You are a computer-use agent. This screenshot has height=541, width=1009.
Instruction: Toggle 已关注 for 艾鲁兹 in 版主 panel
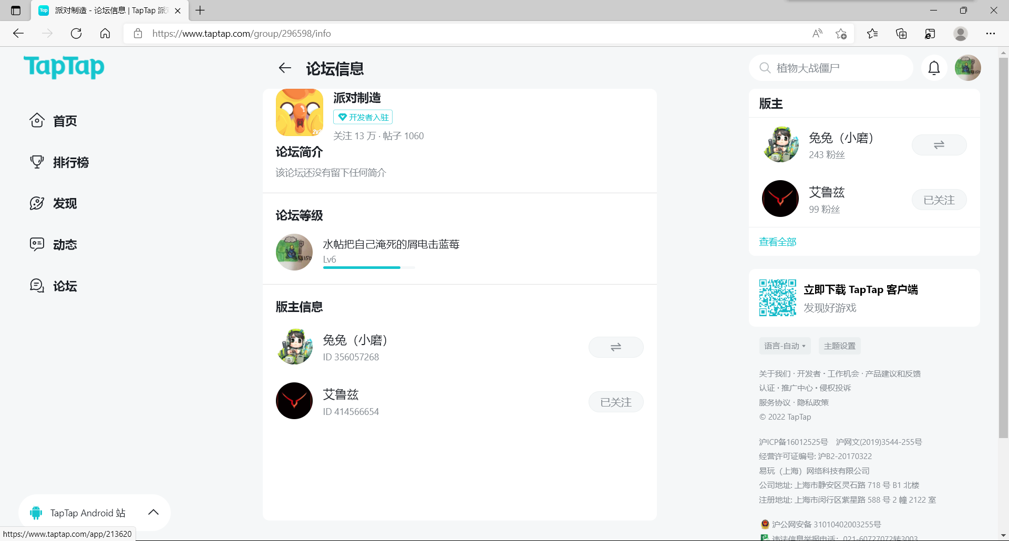tap(939, 200)
